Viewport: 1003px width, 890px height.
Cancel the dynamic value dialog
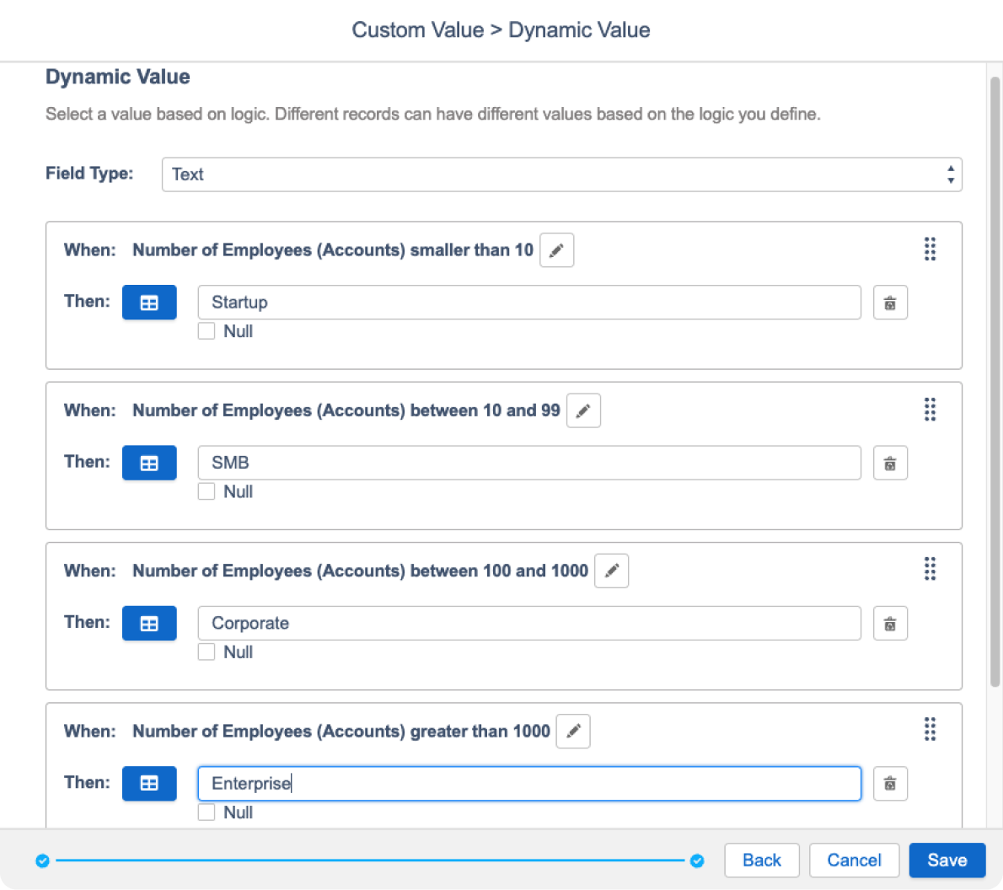click(854, 861)
